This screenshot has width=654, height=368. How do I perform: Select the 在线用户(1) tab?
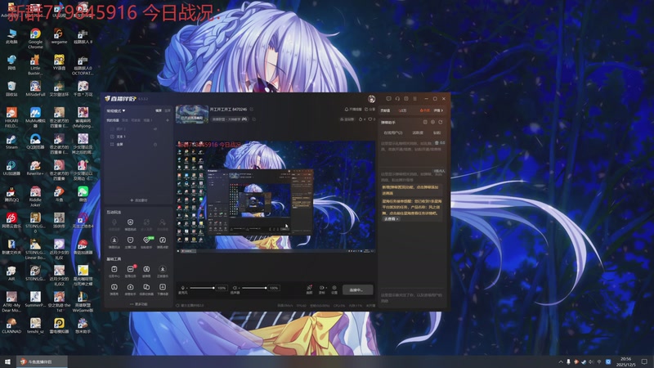(393, 132)
